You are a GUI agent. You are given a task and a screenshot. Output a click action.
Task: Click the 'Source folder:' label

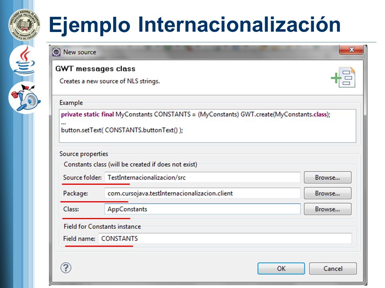[82, 178]
